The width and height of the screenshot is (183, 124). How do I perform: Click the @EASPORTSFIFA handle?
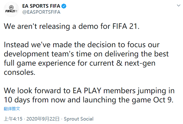(x=41, y=12)
